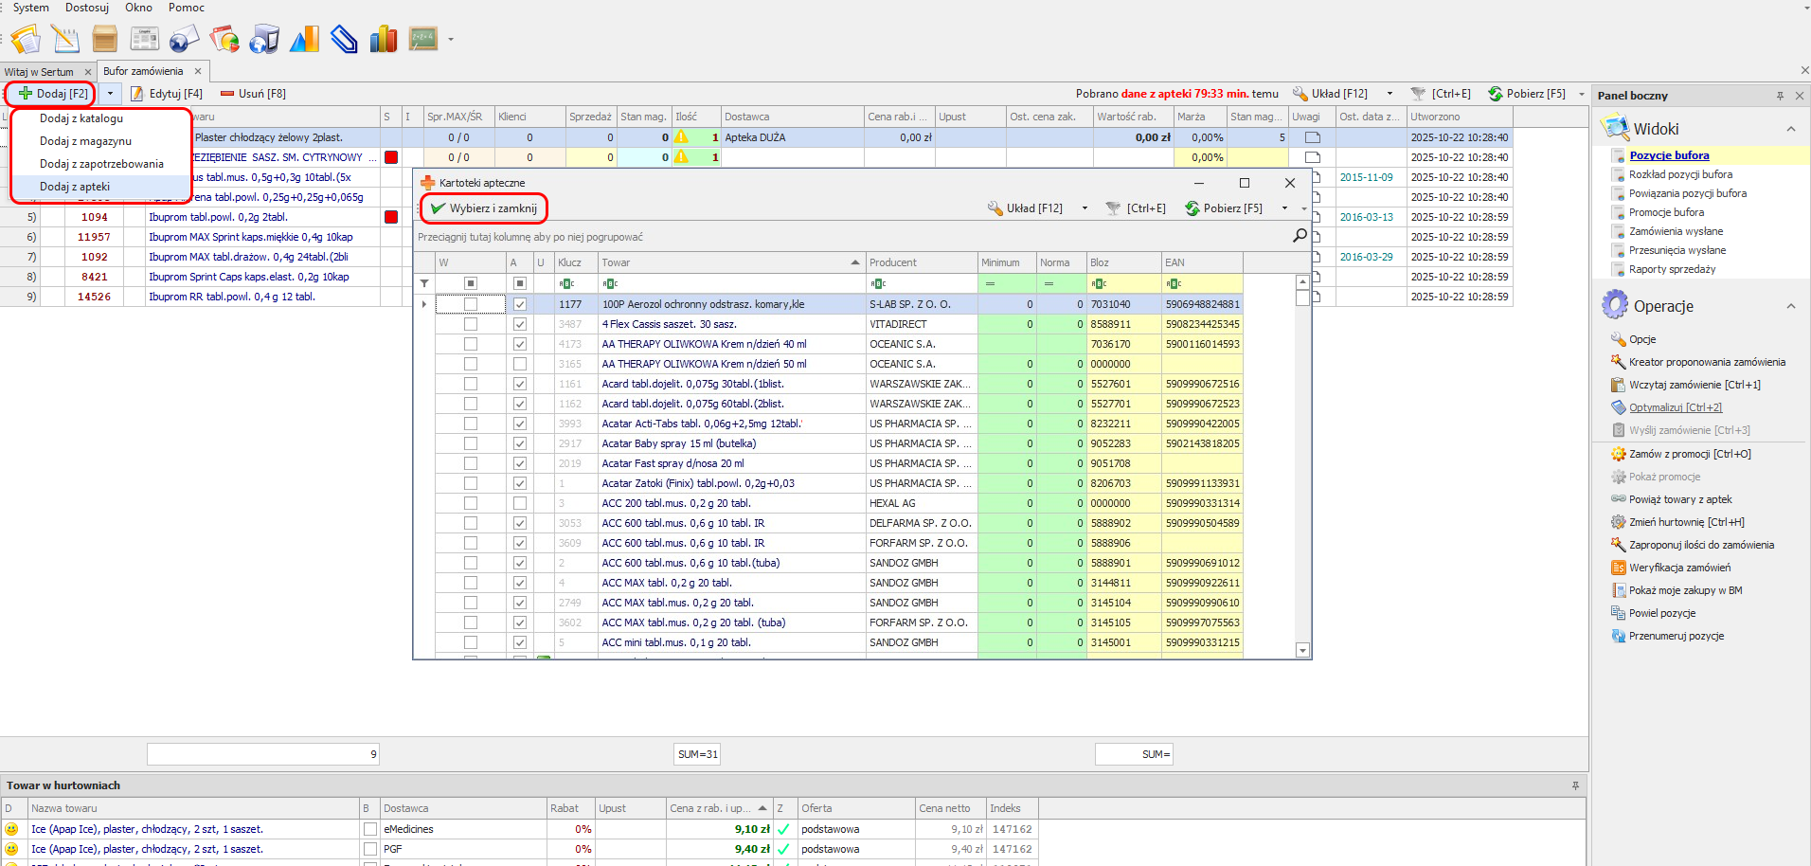Click the blue paperclip toolbar icon
Viewport: 1811px width, 866px height.
pos(344,39)
